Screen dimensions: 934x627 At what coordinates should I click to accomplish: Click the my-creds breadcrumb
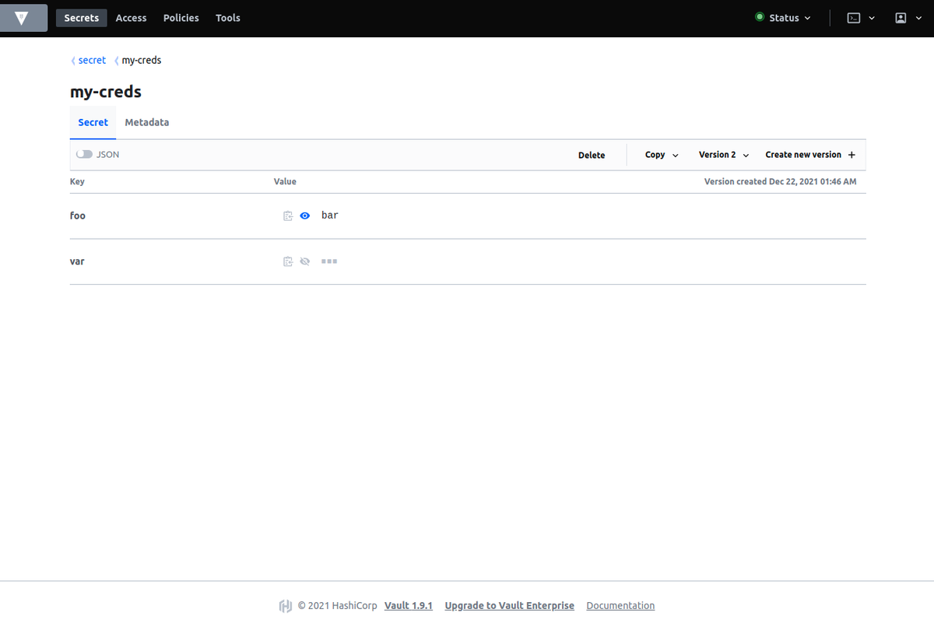coord(142,60)
